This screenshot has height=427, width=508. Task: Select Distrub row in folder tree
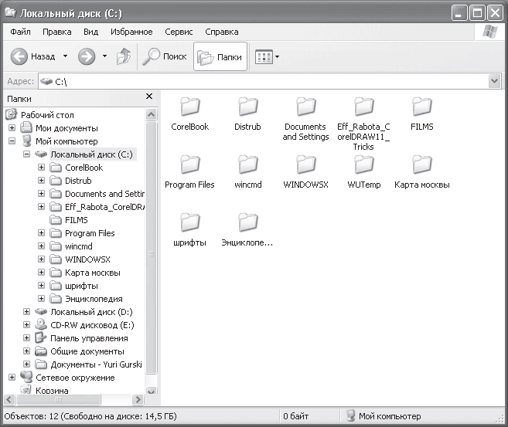coord(78,181)
